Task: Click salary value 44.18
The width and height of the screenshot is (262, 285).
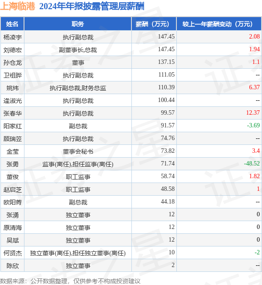Action: [x=168, y=201]
